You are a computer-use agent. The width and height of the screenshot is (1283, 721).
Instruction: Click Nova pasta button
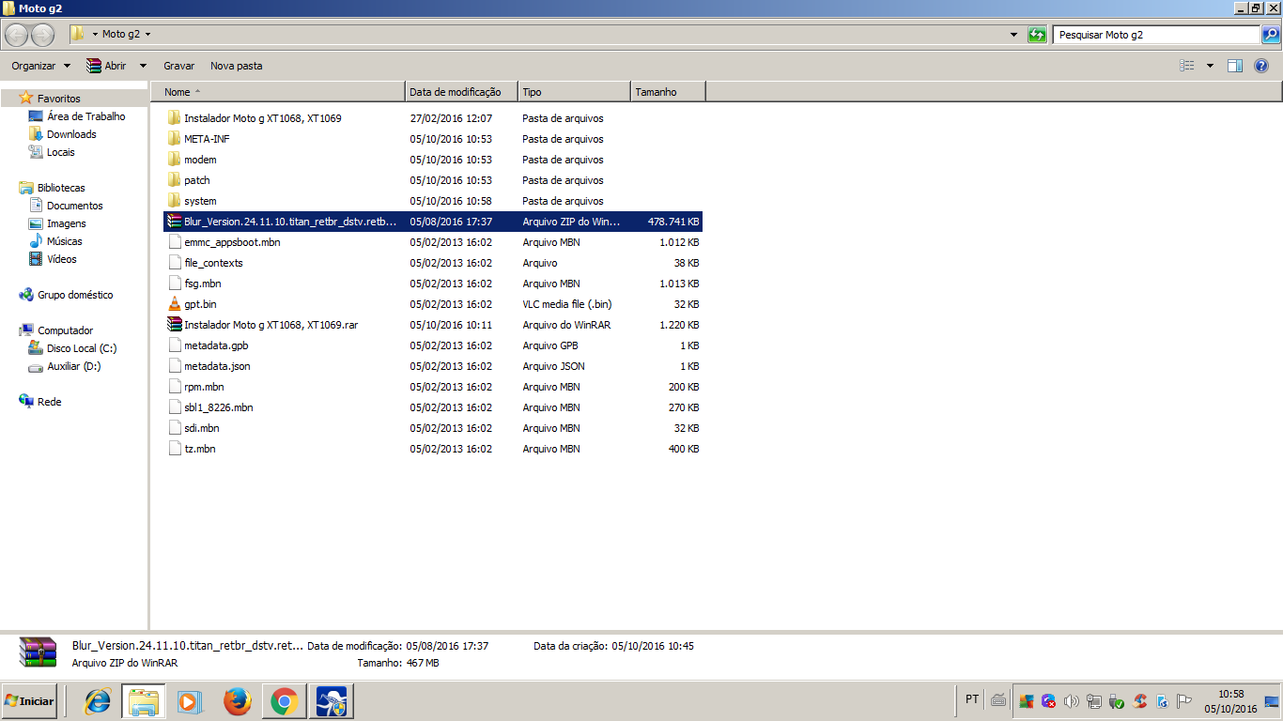(x=237, y=66)
